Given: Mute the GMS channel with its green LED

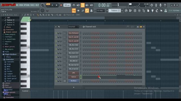Looking at the screenshot, I should tap(56, 73).
